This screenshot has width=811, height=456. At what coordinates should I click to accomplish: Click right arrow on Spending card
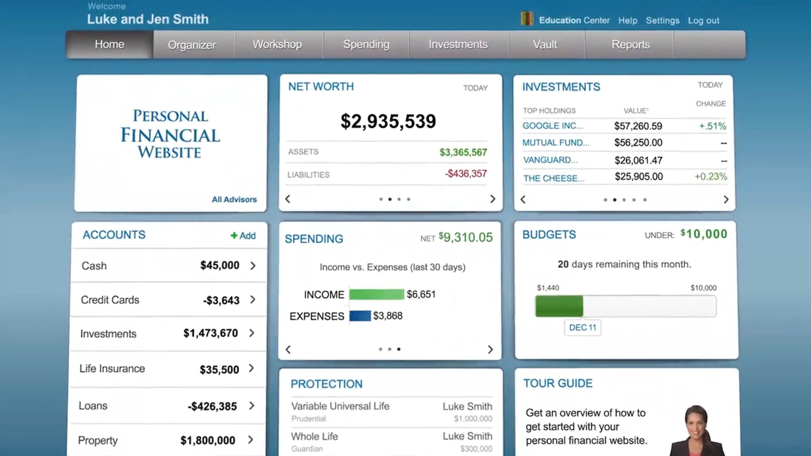490,349
